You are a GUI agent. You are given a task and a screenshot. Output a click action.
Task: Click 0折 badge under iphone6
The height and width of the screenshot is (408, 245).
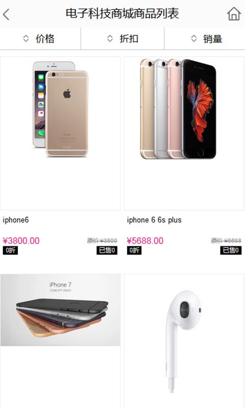click(x=10, y=250)
